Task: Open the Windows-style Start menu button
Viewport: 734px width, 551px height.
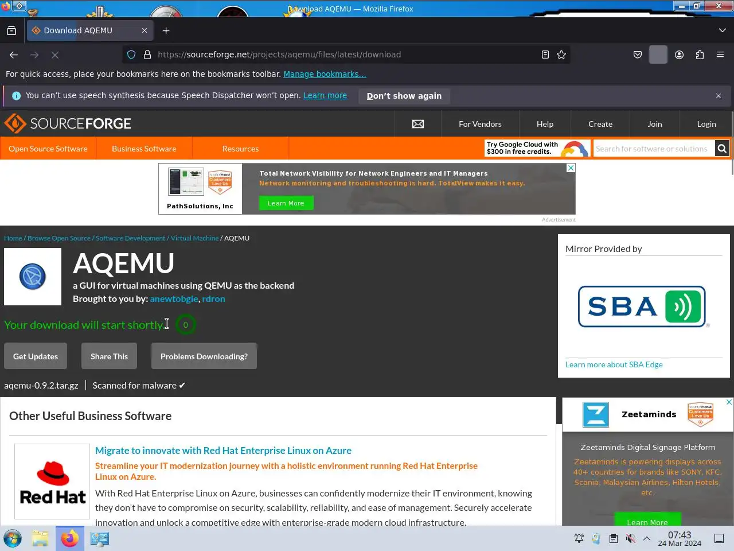Action: (x=13, y=538)
